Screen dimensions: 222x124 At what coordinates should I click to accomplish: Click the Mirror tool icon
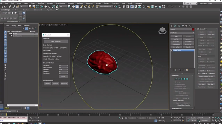click(116, 6)
